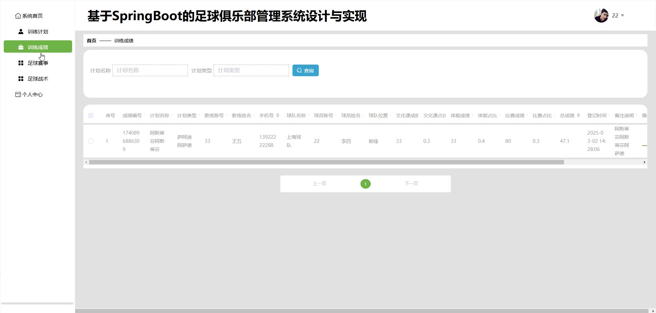Screen dimensions: 656x313
Task: Click the magnifier icon in 查询 button
Action: click(299, 71)
